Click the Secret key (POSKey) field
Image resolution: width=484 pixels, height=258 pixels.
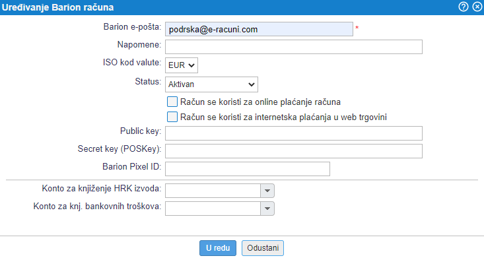point(294,151)
